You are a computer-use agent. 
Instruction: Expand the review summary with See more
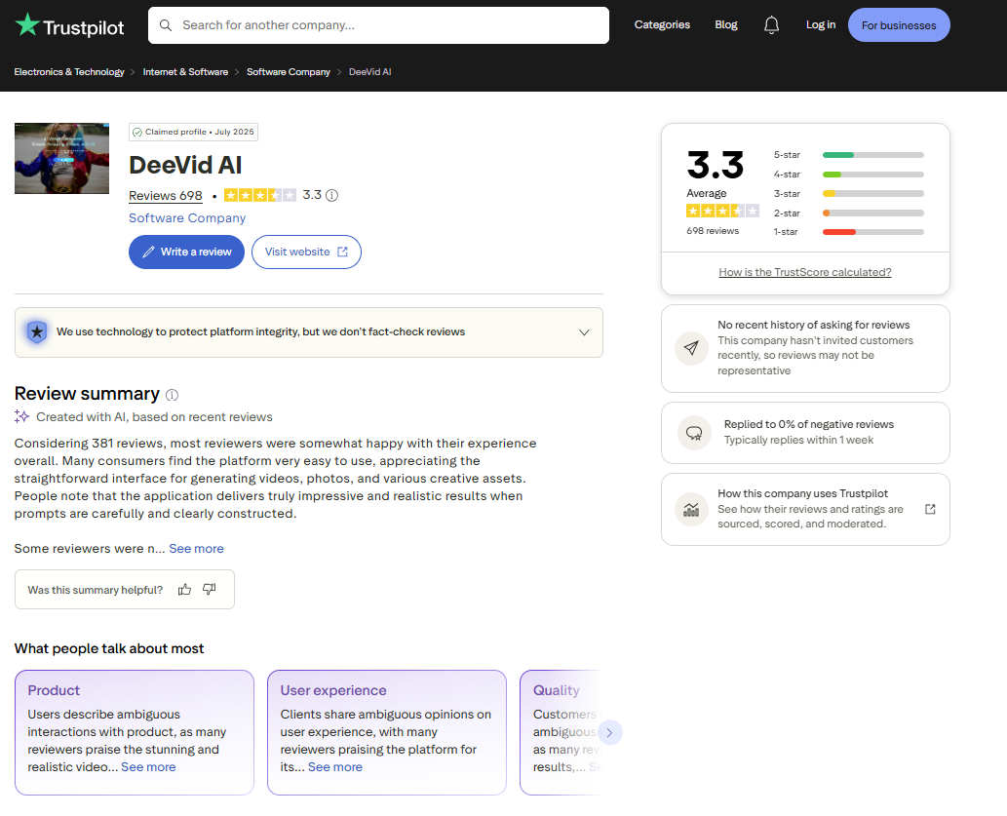click(197, 549)
